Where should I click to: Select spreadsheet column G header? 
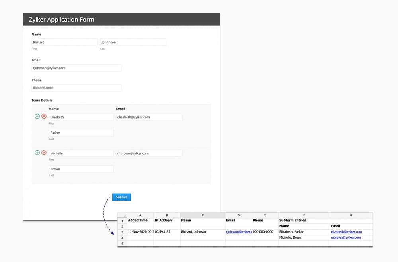pyautogui.click(x=351, y=215)
